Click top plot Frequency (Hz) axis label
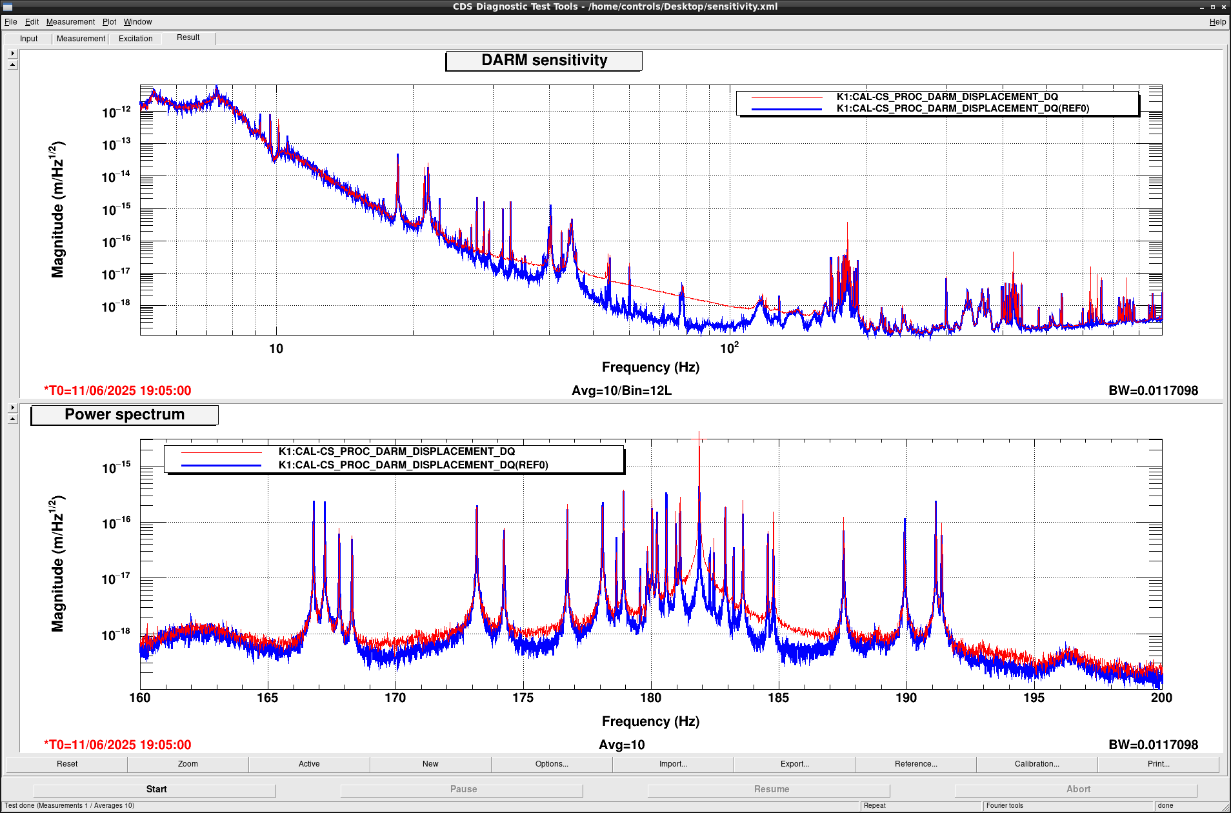The height and width of the screenshot is (813, 1231). pyautogui.click(x=650, y=367)
